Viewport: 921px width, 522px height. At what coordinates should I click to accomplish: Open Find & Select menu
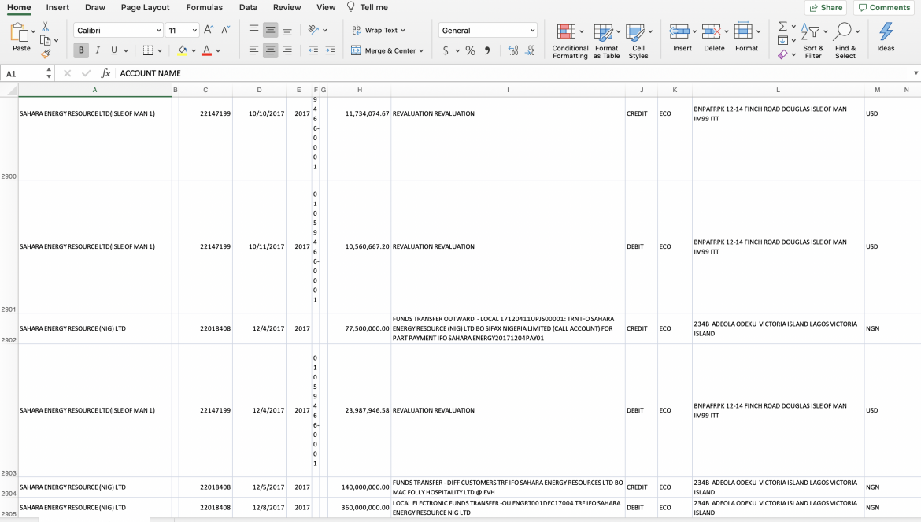coord(845,41)
